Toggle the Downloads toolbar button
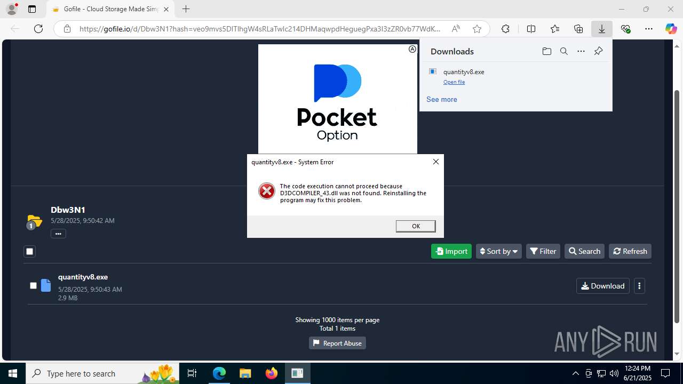The image size is (683, 384). (602, 29)
